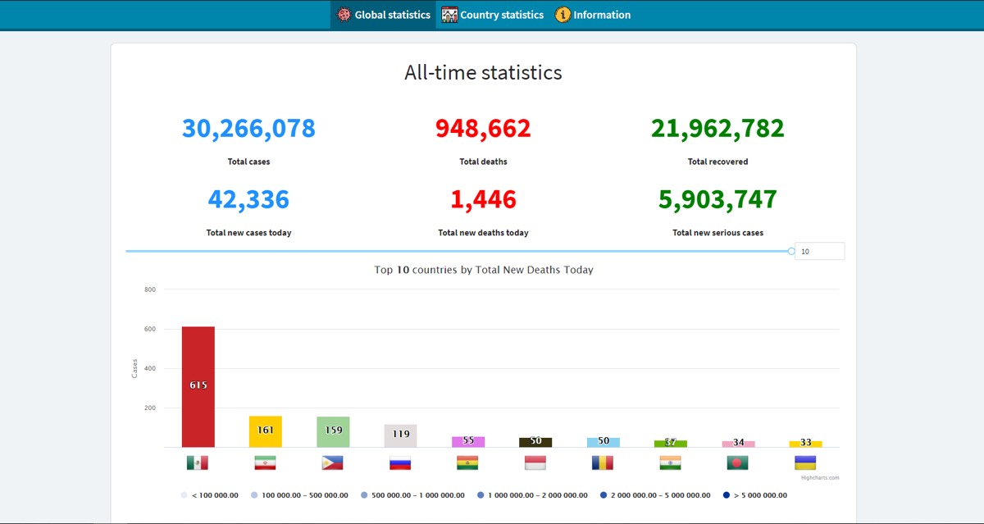Toggle the '< 100 000.00' legend item
This screenshot has width=984, height=524.
click(x=211, y=495)
